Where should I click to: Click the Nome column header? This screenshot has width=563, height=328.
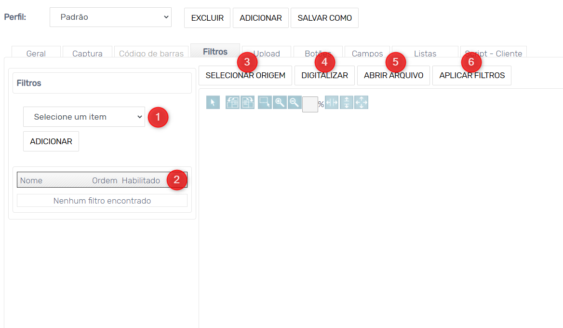[x=31, y=180]
